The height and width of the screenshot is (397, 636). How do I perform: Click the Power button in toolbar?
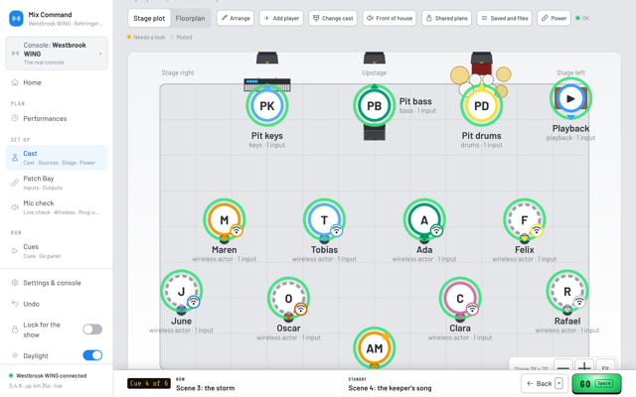point(554,18)
